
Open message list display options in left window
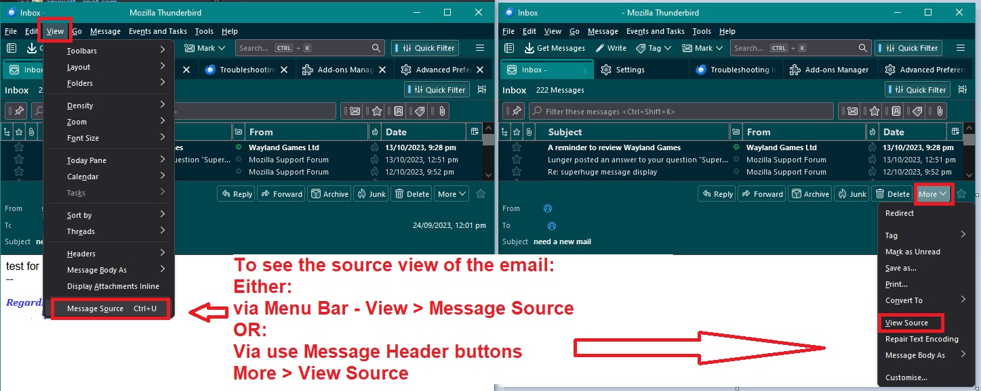click(x=481, y=89)
